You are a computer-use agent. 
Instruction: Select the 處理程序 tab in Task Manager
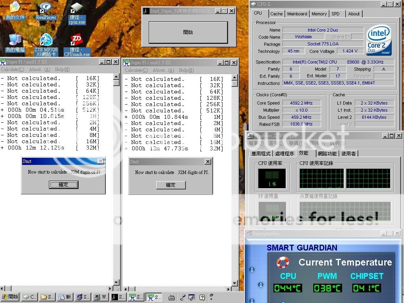(284, 153)
